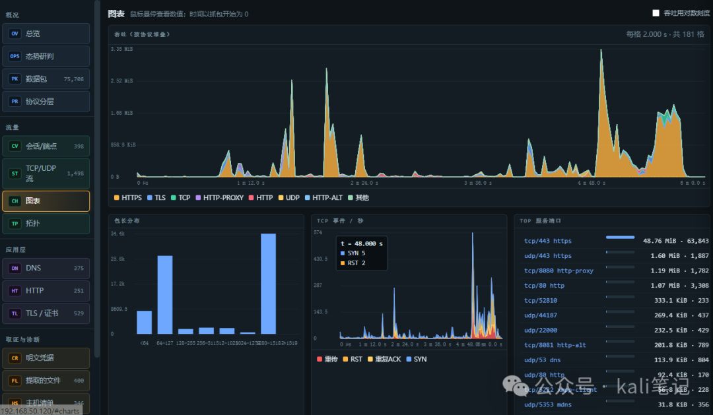Toggle the 重传 series in TCP legend
Viewport: 713px width, 415px height.
(x=327, y=359)
